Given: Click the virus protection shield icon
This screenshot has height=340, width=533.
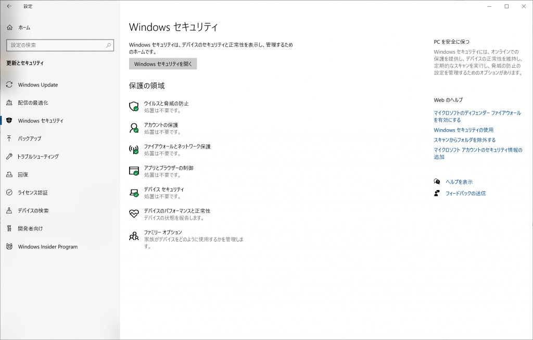Looking at the screenshot, I should point(134,106).
